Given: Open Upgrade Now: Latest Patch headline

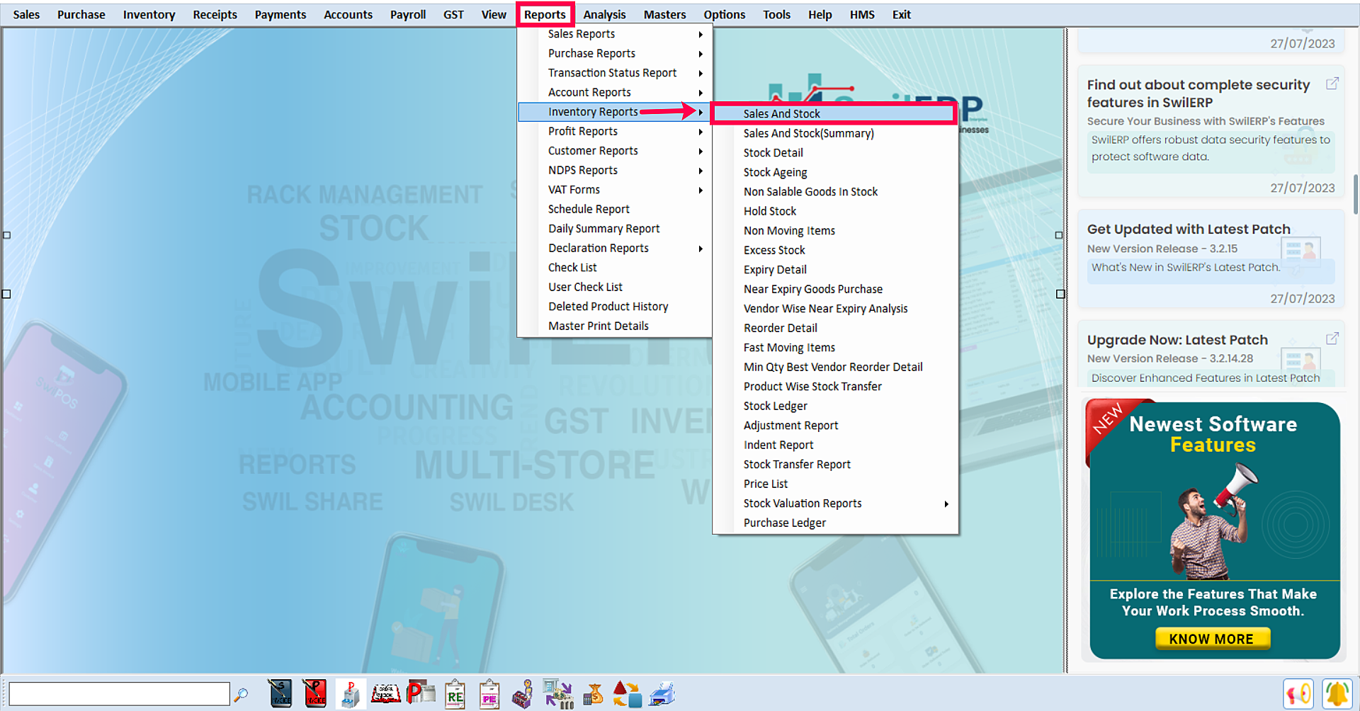Looking at the screenshot, I should pyautogui.click(x=1177, y=340).
